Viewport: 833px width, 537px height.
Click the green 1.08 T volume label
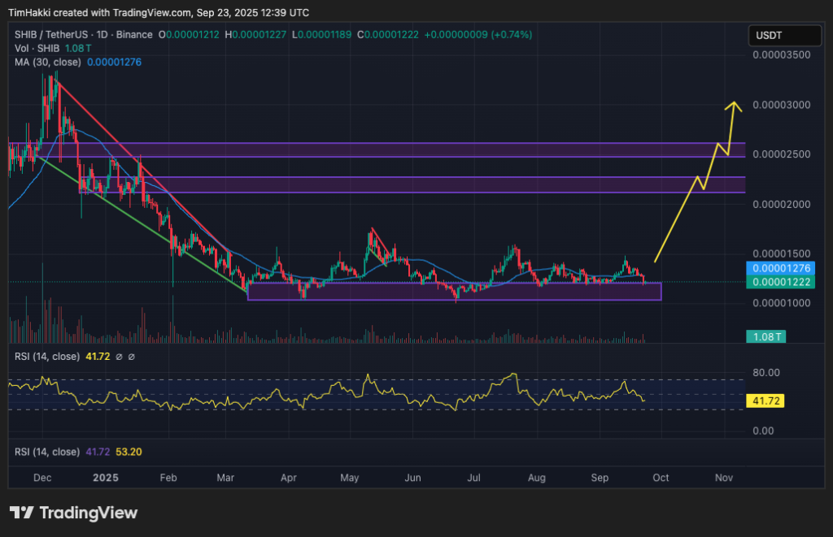(765, 336)
